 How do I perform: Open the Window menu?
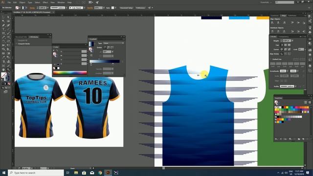[x=61, y=2]
